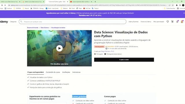Open a new browser tab
Screen dimensions: 185x104
[95, 2]
